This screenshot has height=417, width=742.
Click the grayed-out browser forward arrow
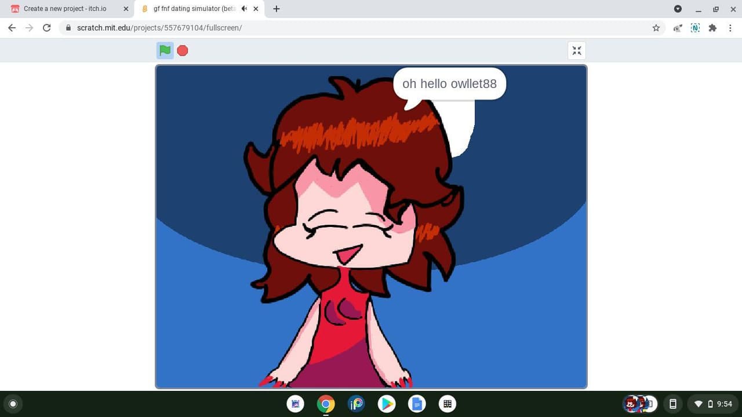pos(29,28)
